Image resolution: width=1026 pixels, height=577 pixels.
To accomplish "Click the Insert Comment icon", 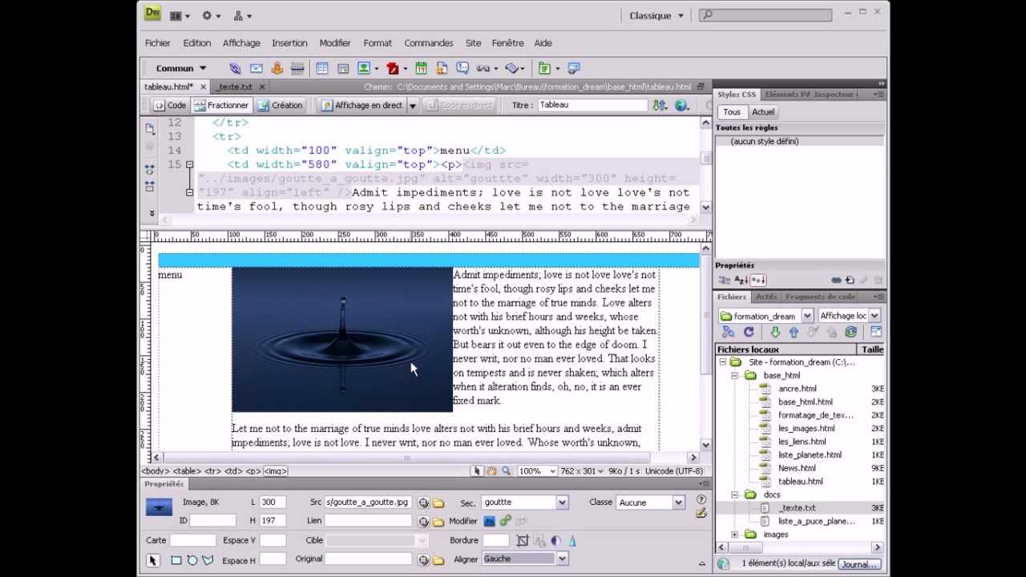I will click(463, 68).
